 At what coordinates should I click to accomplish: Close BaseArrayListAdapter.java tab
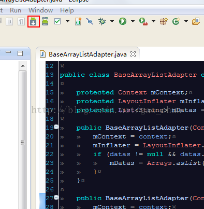[133, 54]
